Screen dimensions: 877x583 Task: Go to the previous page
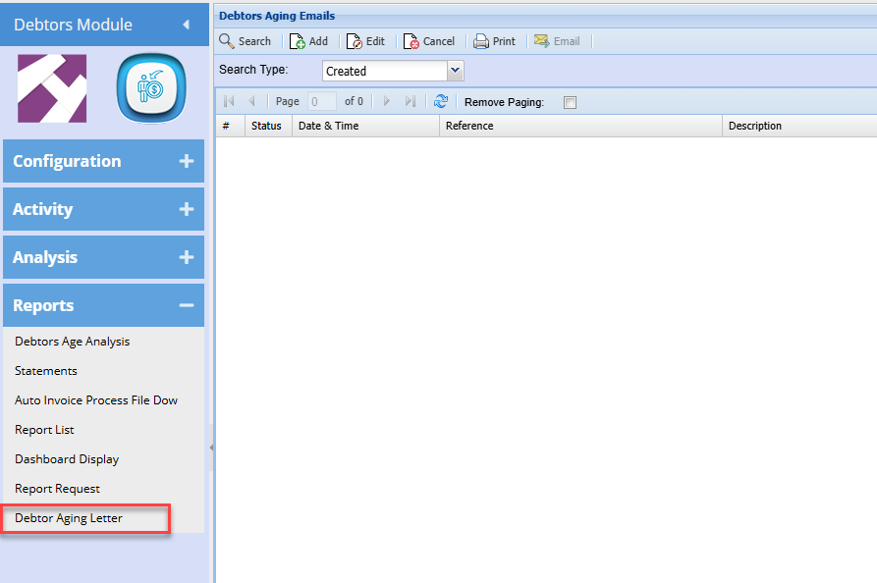(251, 101)
